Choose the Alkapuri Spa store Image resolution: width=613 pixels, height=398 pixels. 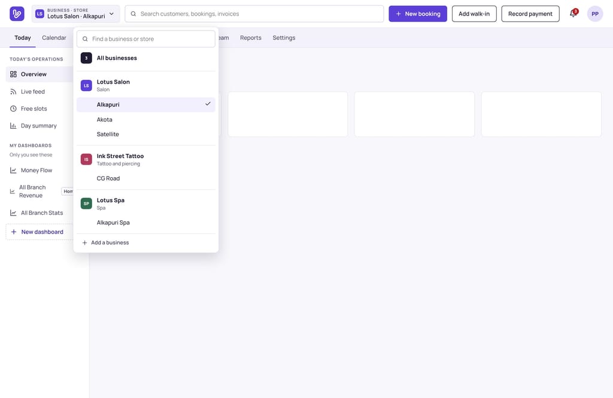point(146,223)
